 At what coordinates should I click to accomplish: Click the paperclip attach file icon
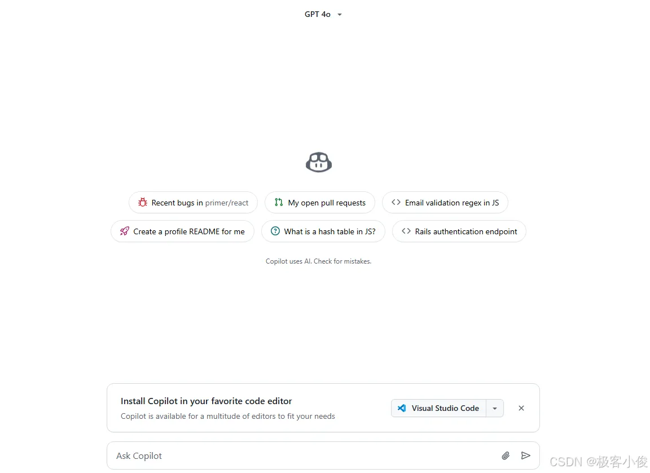pos(506,456)
